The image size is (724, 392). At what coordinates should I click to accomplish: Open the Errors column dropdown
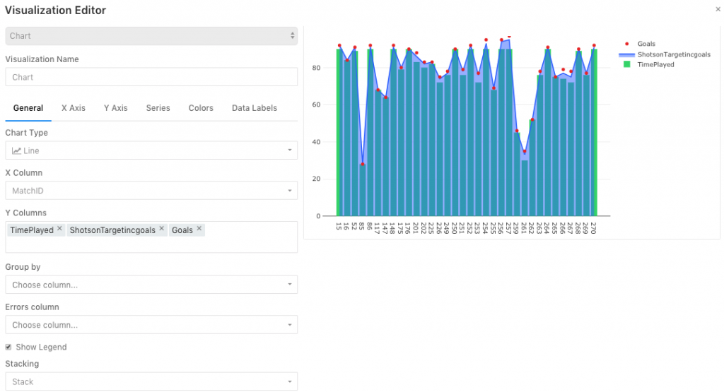click(151, 325)
